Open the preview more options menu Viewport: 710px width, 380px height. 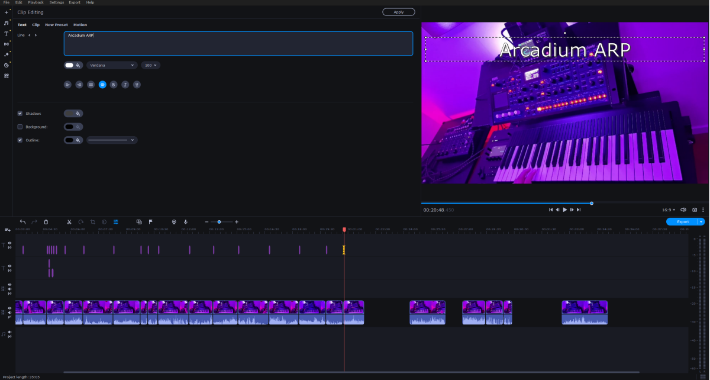click(703, 210)
